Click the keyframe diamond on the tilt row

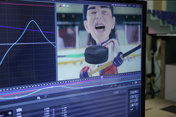click(x=53, y=110)
